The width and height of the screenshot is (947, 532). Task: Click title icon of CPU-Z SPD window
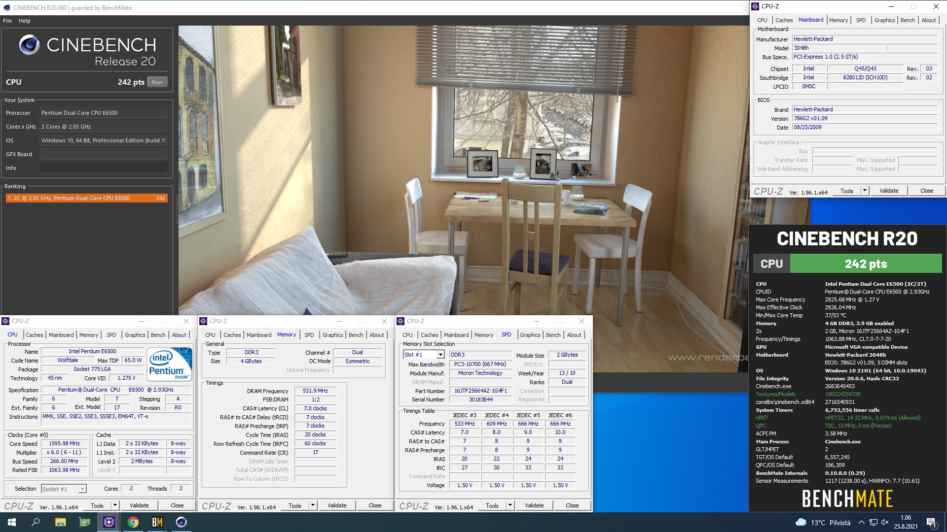tap(401, 321)
